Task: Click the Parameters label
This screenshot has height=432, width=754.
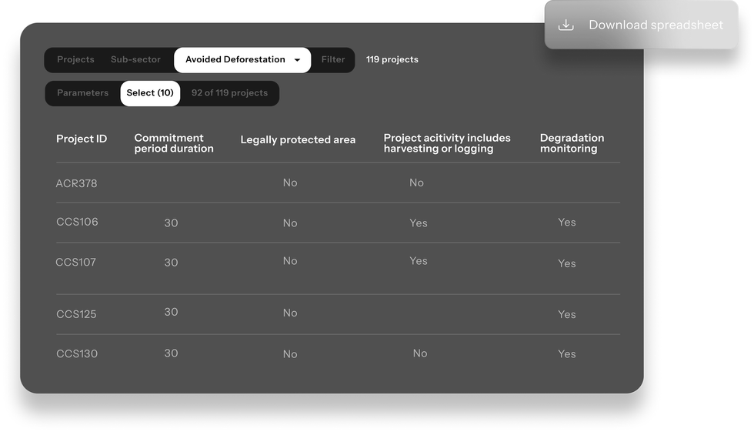Action: (x=83, y=93)
